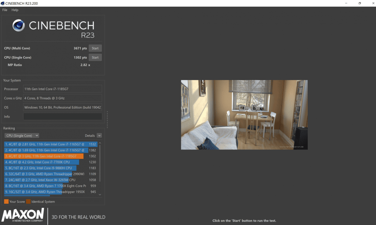The height and width of the screenshot is (225, 376).
Task: Open the File menu
Action: point(5,10)
